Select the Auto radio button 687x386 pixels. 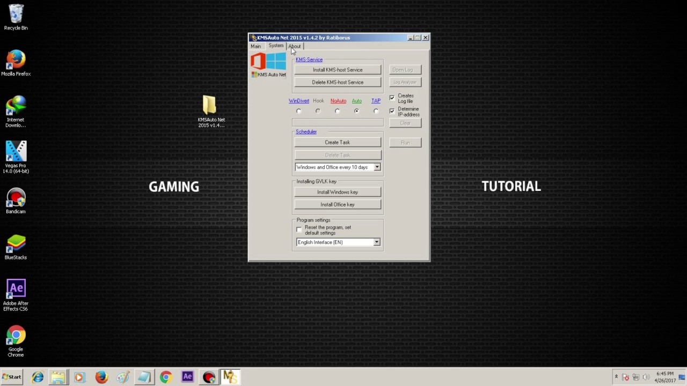[356, 111]
